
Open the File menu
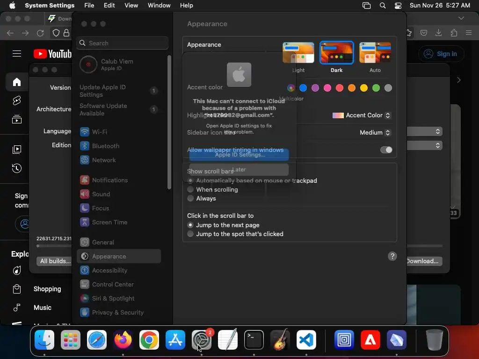click(89, 5)
